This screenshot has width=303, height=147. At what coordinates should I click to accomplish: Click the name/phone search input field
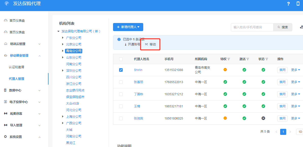tap(252, 27)
